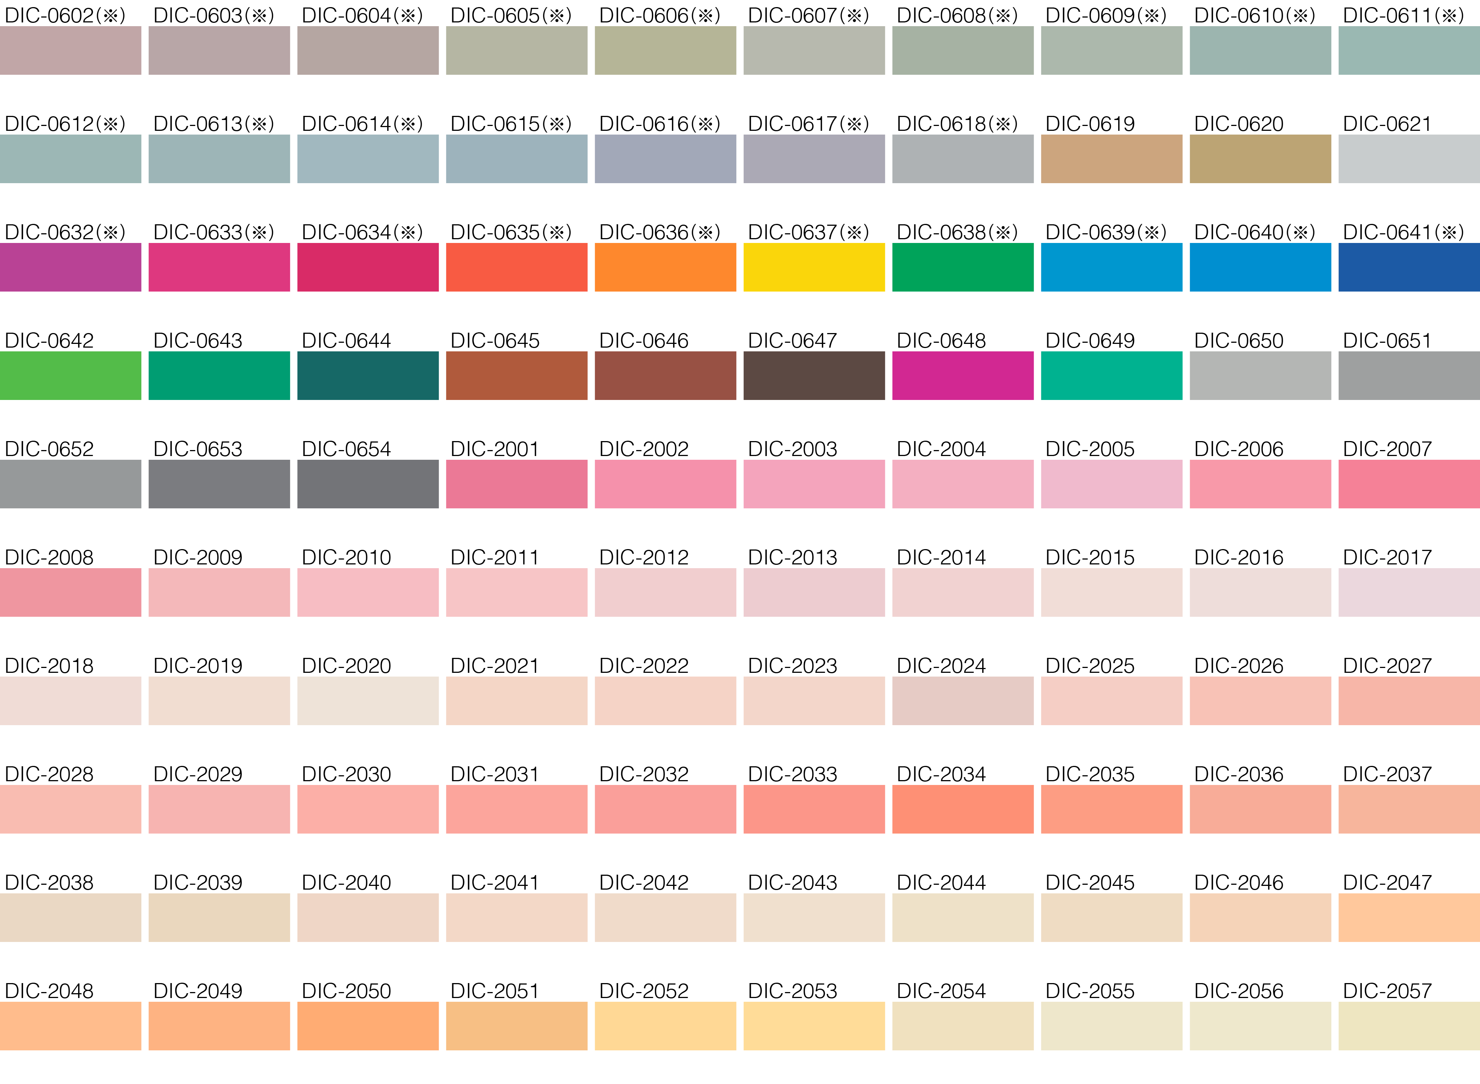Click the DIC-0654 dark gray swatch
This screenshot has height=1084, width=1480.
(x=367, y=484)
